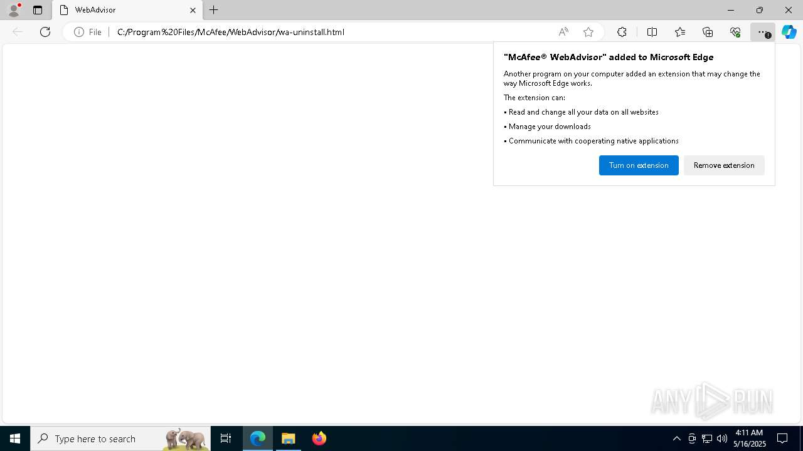Viewport: 803px width, 451px height.
Task: Open Browser essentials heart icon
Action: coord(735,32)
